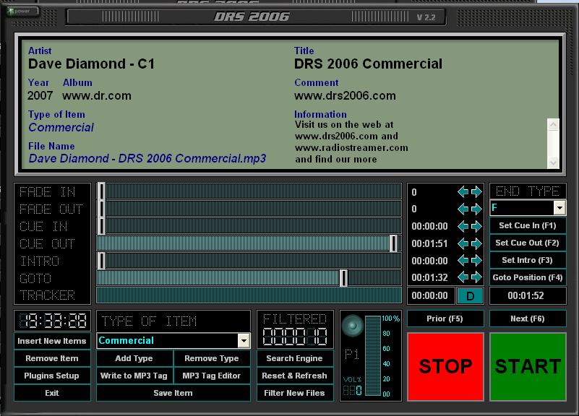Click the file name Dave Diamond - DRS 2006 Commercial.mp3

147,159
